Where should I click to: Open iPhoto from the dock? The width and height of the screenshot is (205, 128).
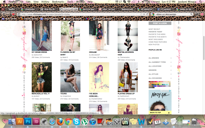coord(109,122)
